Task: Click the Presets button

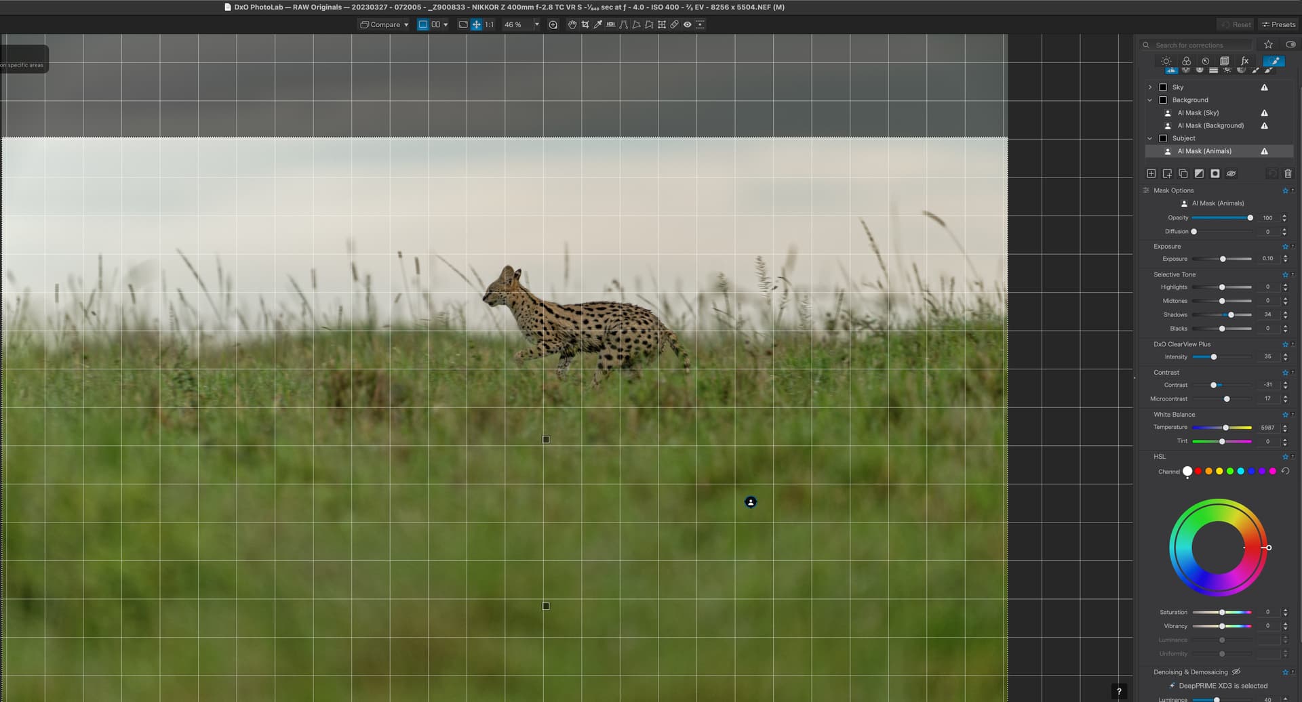Action: [1278, 24]
